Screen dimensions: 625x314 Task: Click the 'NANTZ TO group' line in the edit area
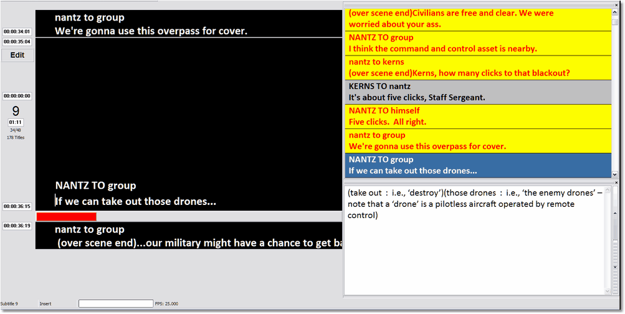[96, 186]
